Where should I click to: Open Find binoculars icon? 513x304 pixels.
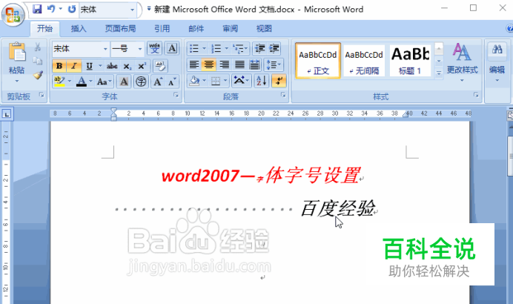(x=497, y=50)
